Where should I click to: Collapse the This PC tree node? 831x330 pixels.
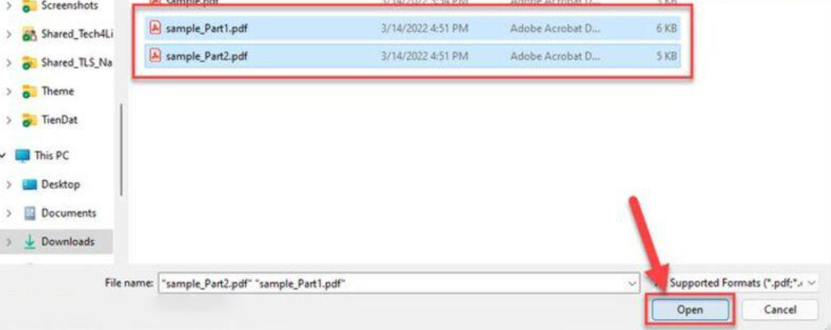[3, 156]
